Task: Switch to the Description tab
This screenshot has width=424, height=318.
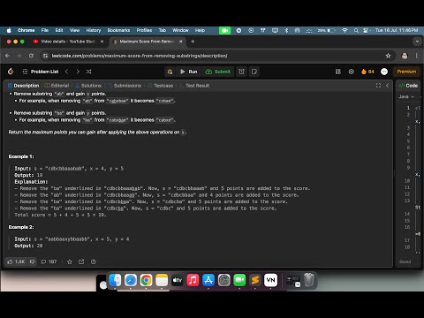Action: (24, 86)
